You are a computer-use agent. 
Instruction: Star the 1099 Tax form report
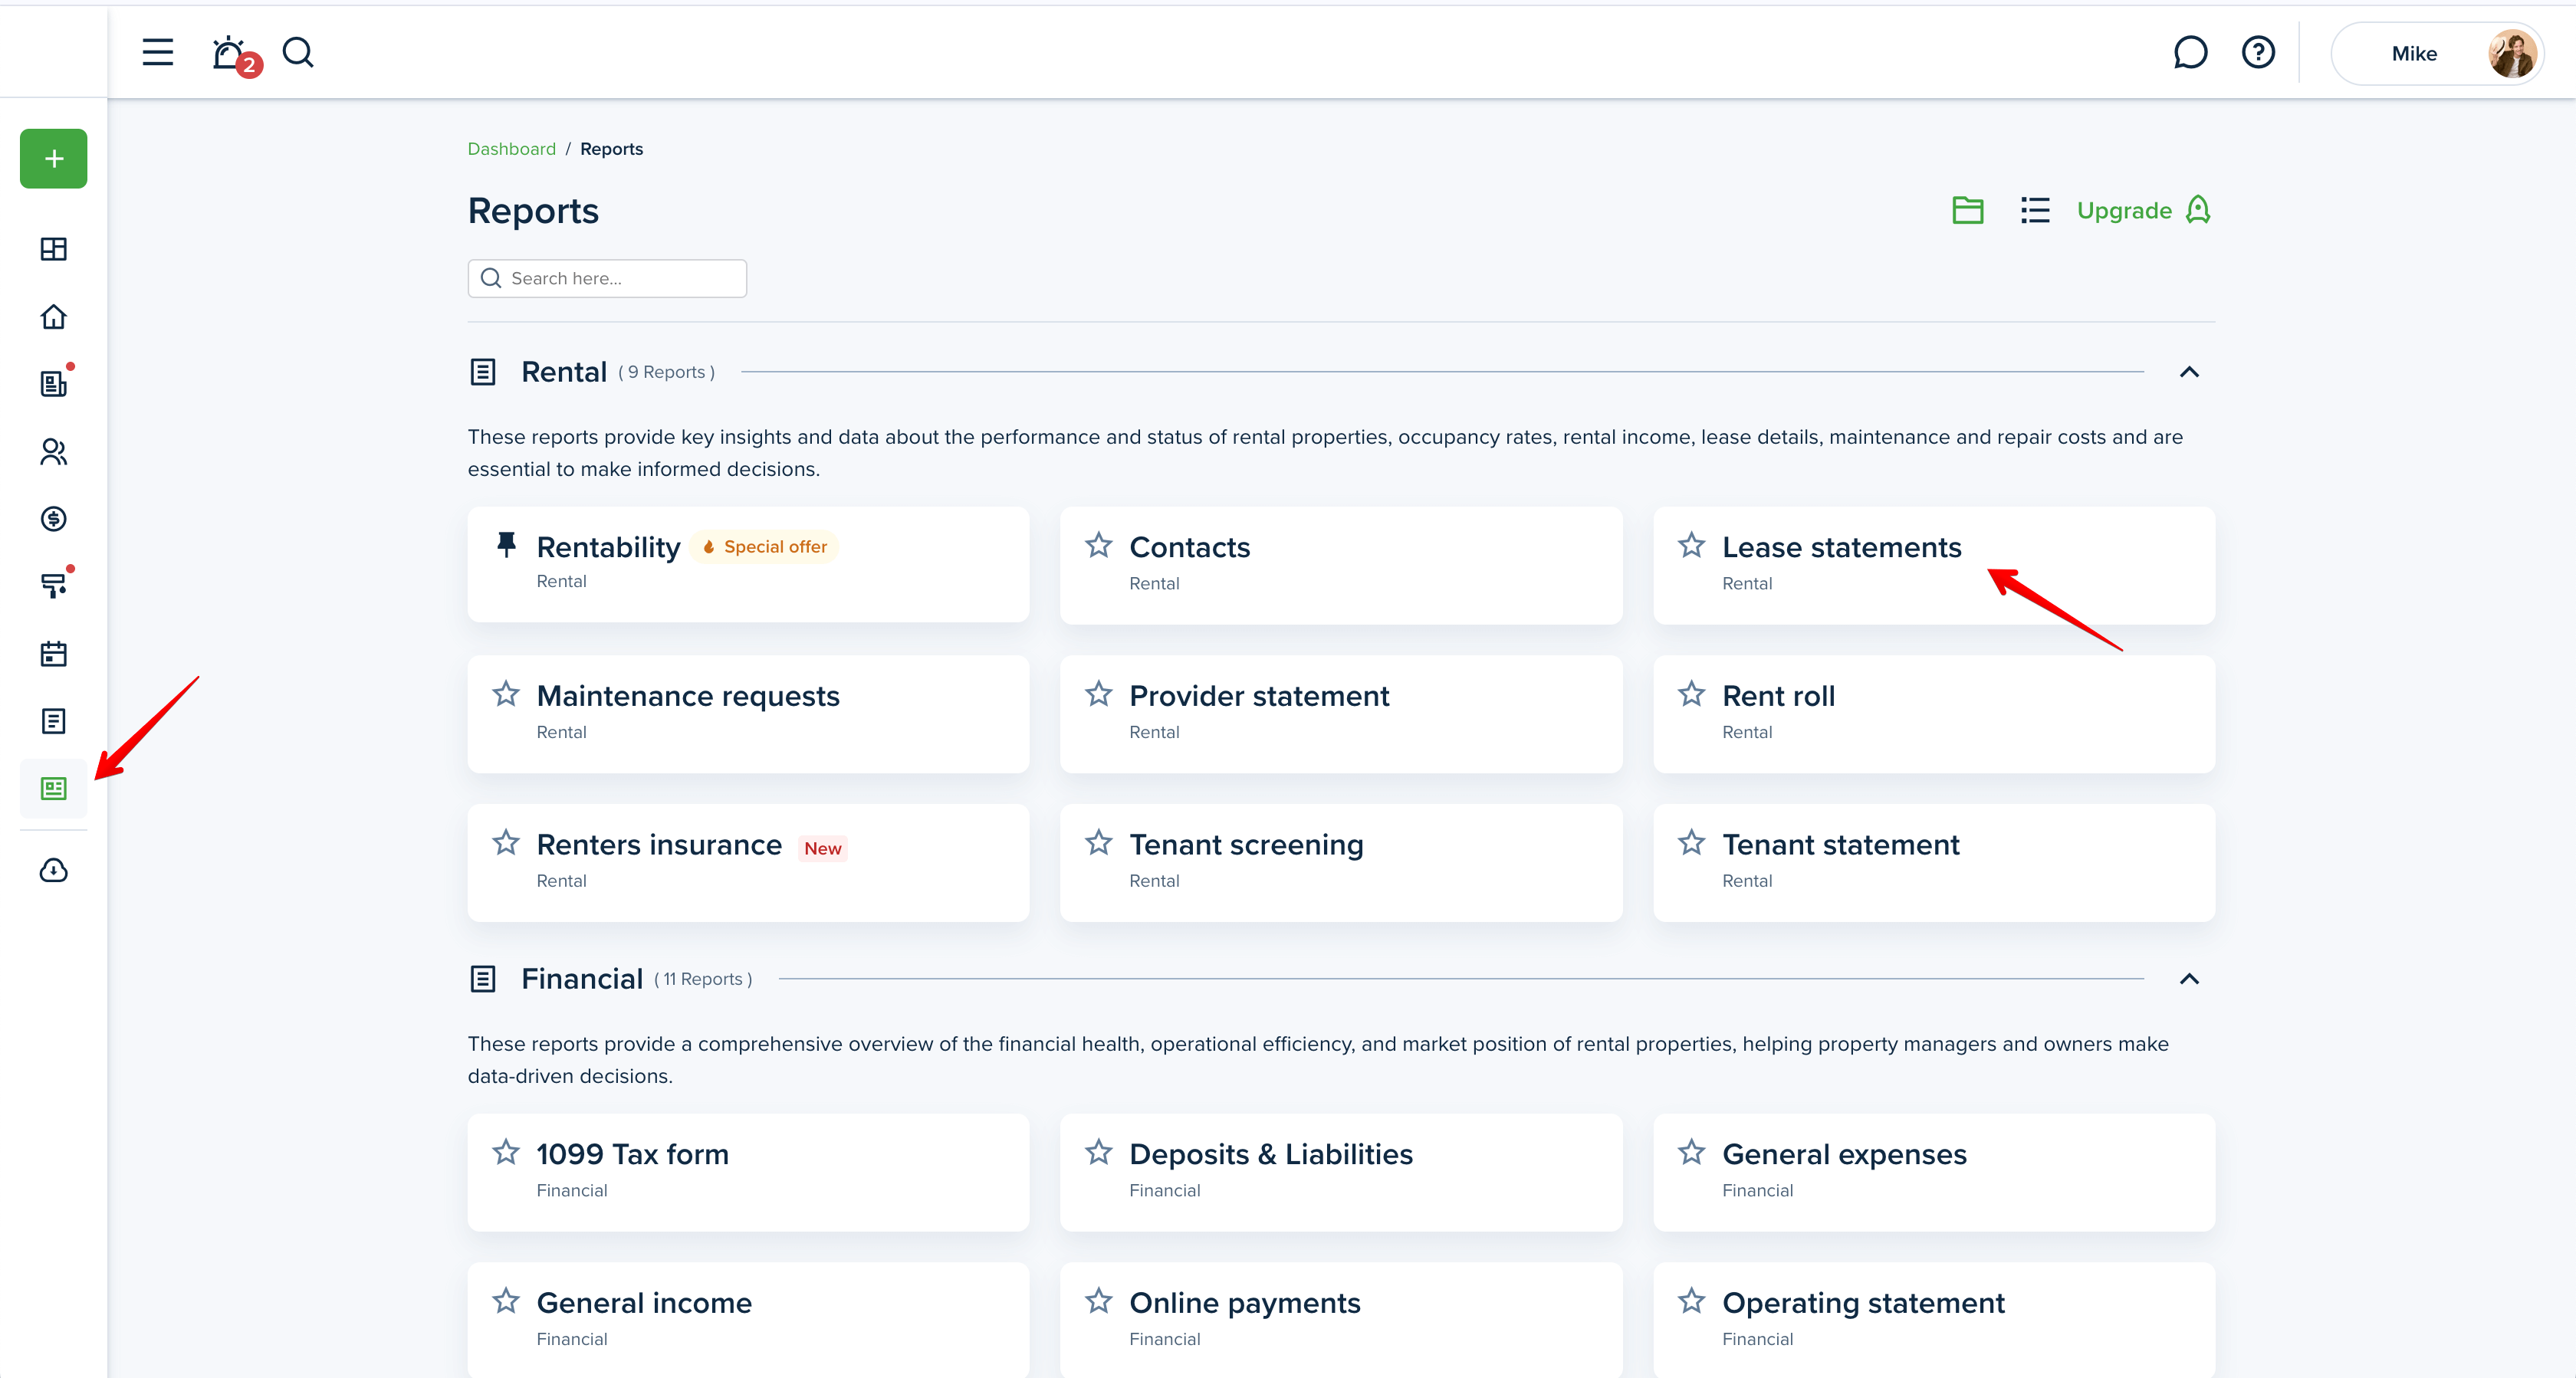(x=506, y=1152)
